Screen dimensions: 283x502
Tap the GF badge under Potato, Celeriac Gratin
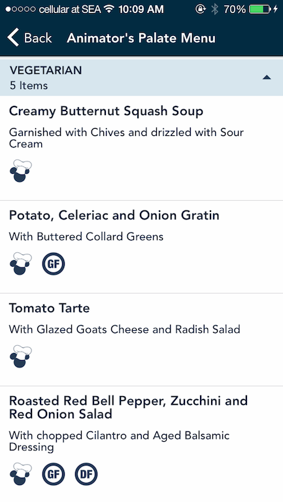54,264
